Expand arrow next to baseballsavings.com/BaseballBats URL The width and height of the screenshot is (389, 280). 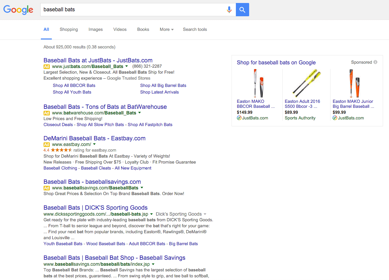click(x=142, y=187)
